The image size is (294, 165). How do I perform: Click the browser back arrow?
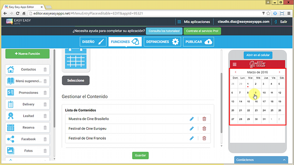pyautogui.click(x=5, y=13)
